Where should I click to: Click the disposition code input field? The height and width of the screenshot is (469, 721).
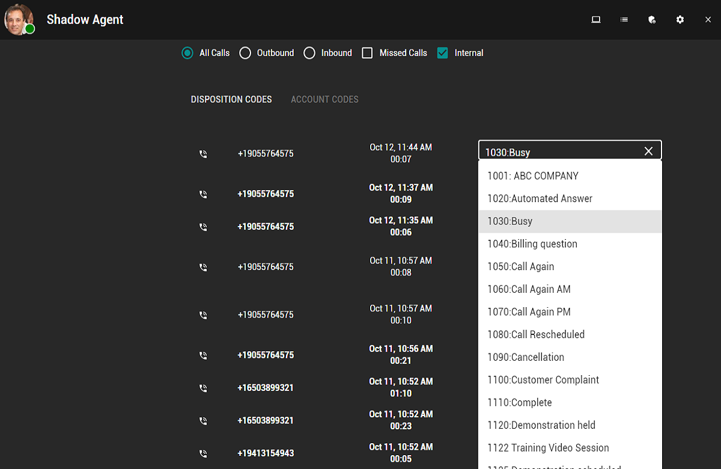tap(559, 152)
